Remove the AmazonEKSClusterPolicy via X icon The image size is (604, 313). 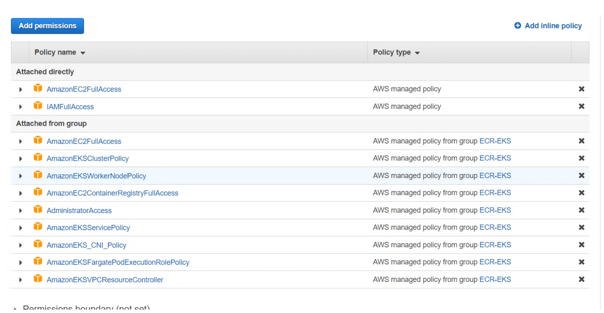[x=582, y=158]
